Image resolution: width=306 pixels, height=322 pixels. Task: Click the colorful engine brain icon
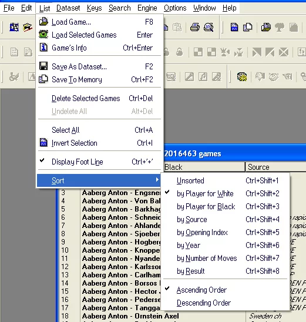point(242,76)
